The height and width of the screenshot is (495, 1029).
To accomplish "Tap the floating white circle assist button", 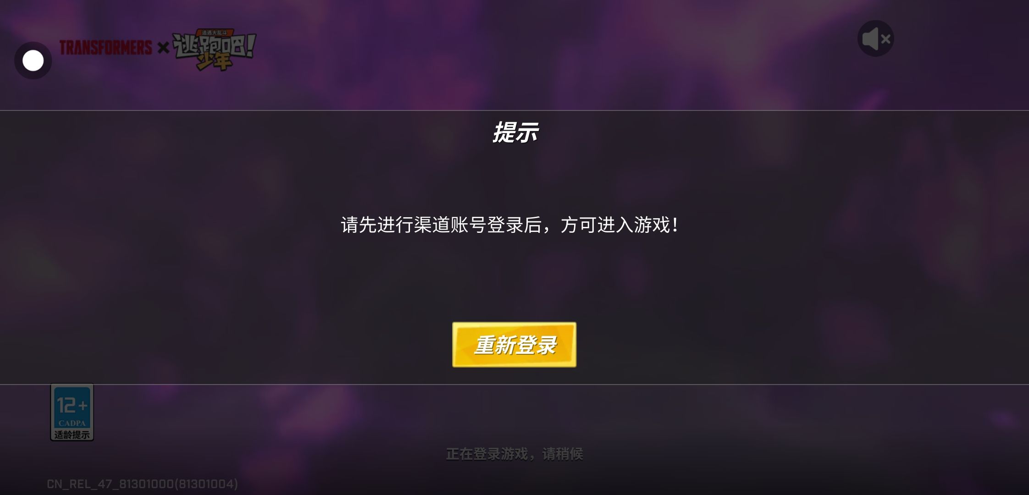I will point(33,60).
